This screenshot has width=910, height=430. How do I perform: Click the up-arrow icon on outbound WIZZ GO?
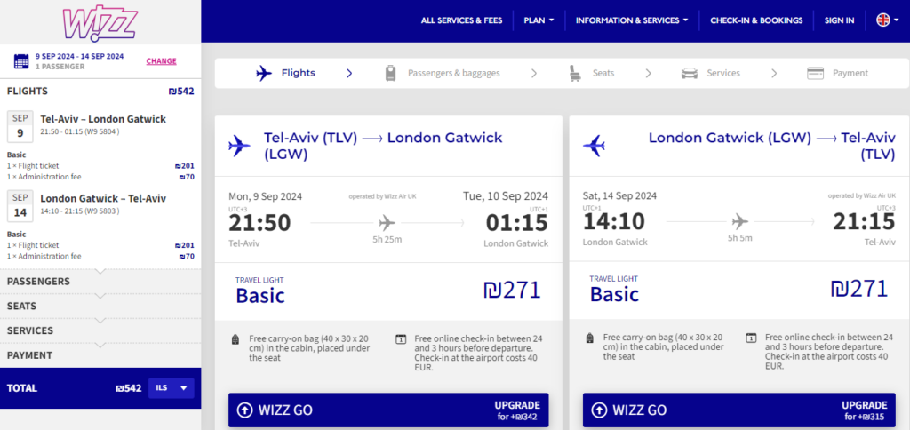click(x=245, y=410)
